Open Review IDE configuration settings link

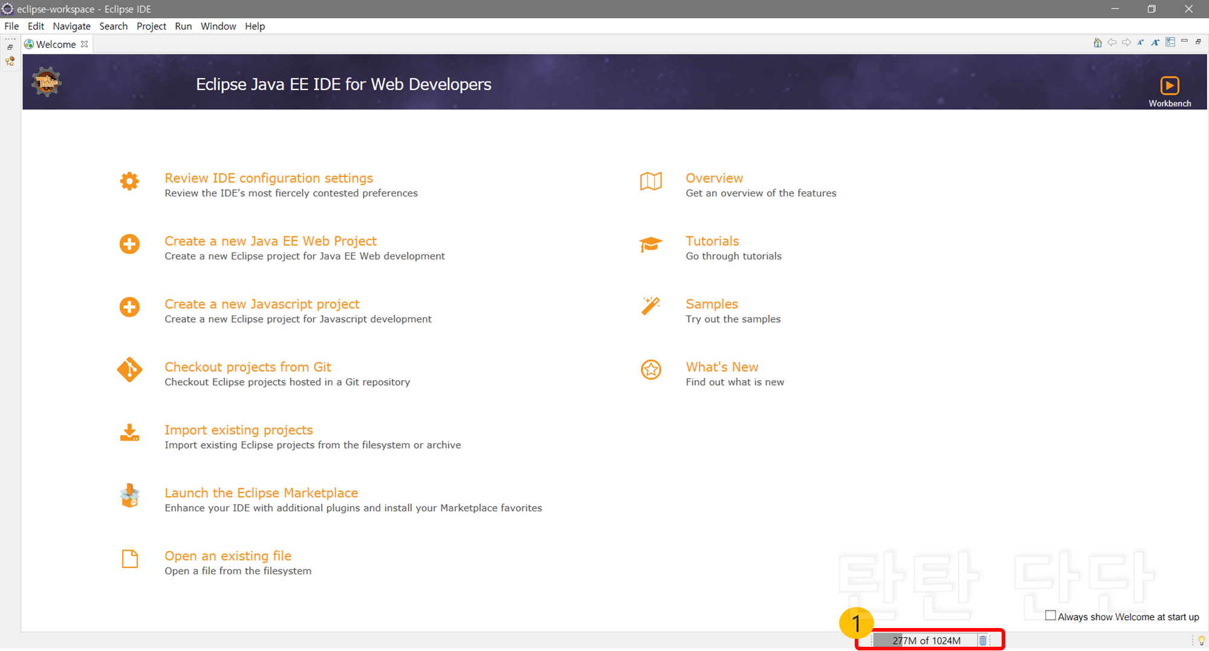269,178
